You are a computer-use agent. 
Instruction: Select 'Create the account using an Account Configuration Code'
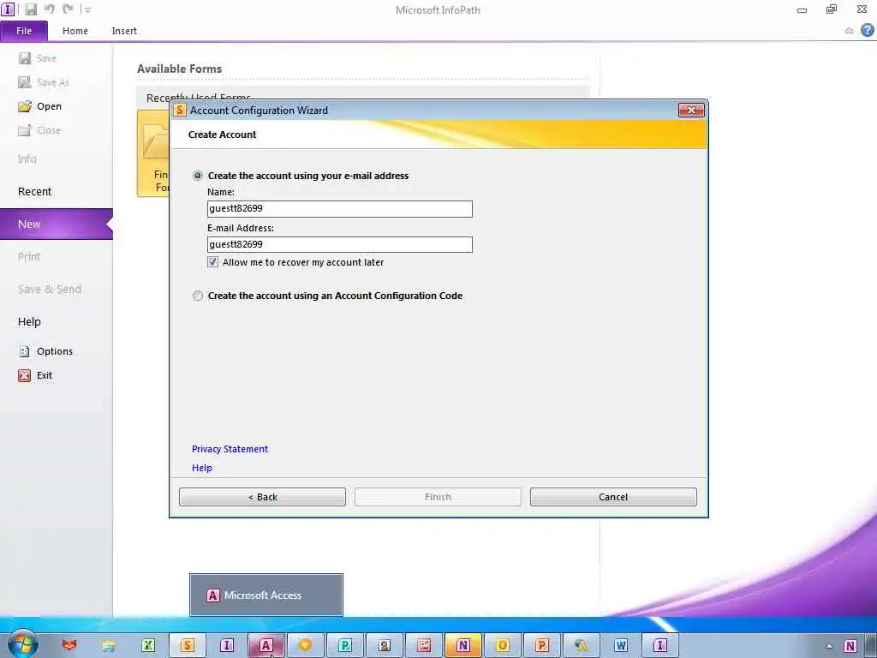click(198, 296)
